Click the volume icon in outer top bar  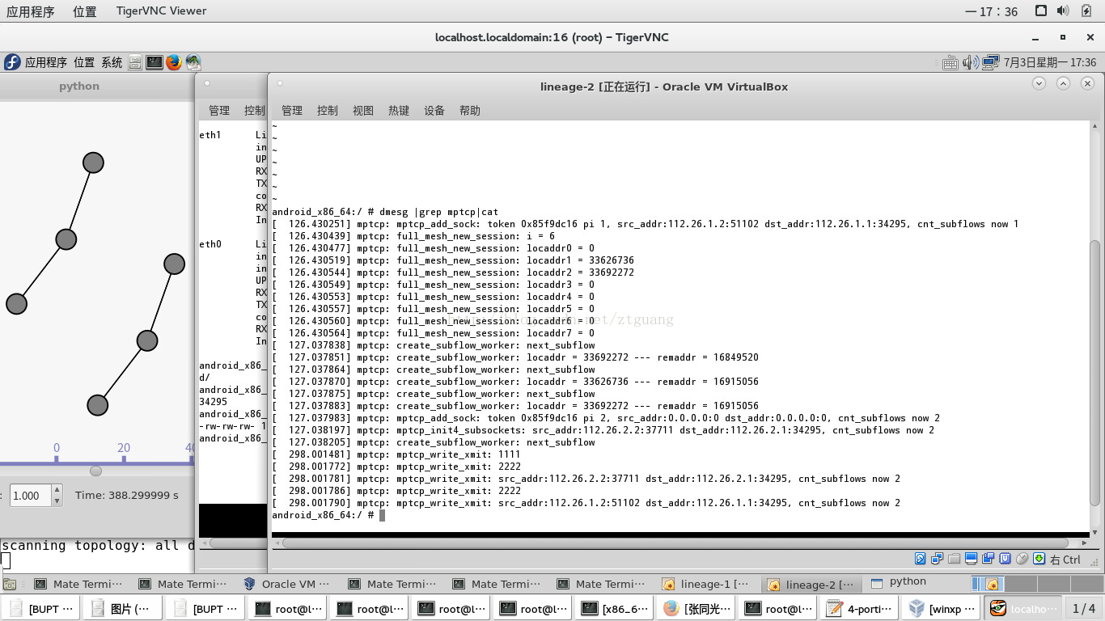(1064, 11)
